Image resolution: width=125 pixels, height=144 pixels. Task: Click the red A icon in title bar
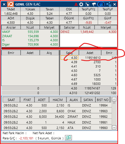click(76, 5)
